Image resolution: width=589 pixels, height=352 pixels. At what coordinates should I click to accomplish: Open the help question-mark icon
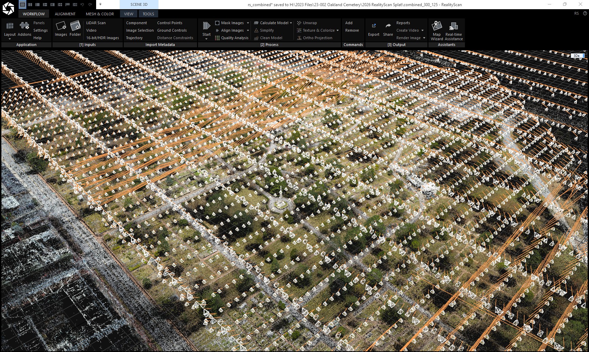(585, 14)
